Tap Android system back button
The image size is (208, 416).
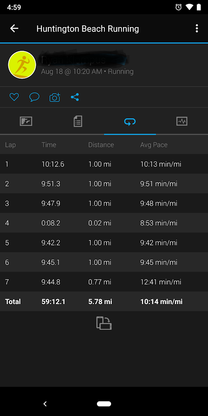(x=45, y=404)
